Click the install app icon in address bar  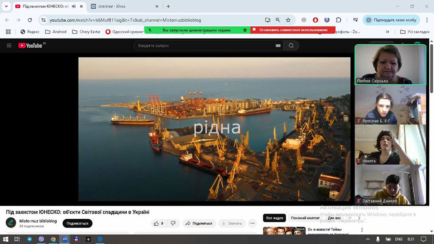267,20
